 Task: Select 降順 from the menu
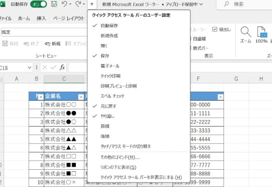pyautogui.click(x=139, y=136)
